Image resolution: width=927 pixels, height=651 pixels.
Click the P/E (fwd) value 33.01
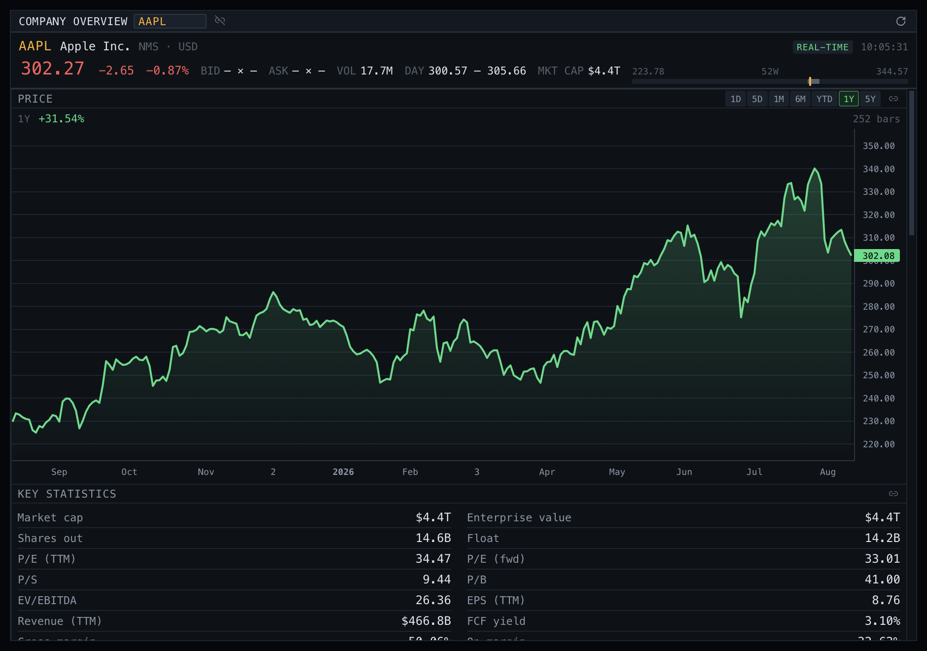(882, 559)
